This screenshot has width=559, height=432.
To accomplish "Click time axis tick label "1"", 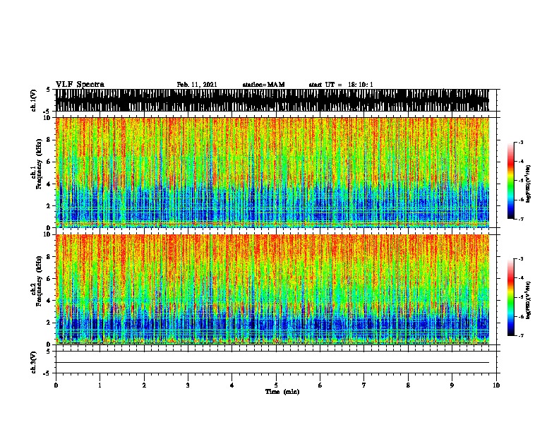I will [100, 385].
